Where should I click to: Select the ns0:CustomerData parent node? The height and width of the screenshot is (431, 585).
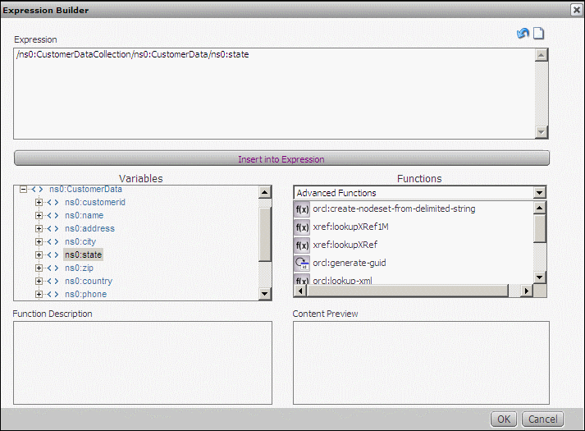point(86,189)
